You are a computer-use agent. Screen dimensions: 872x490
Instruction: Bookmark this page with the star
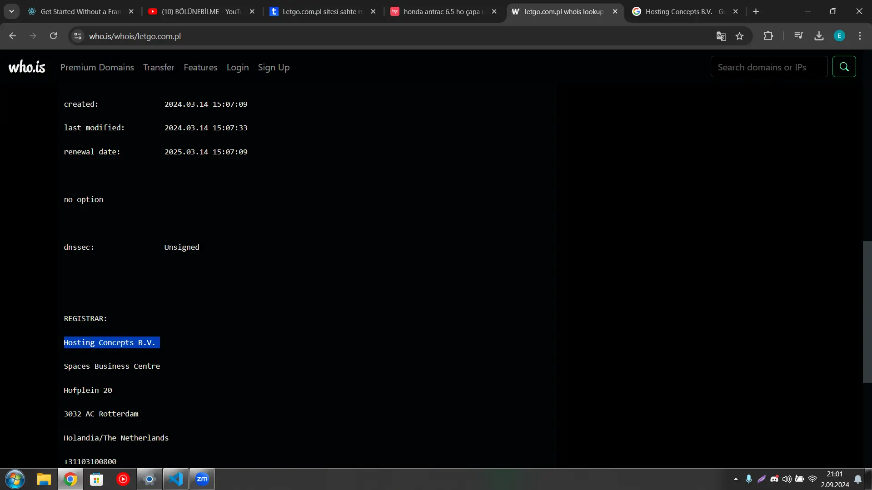(x=739, y=36)
